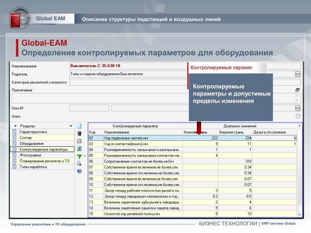Click the document icon beside Типы наработки

(14, 167)
